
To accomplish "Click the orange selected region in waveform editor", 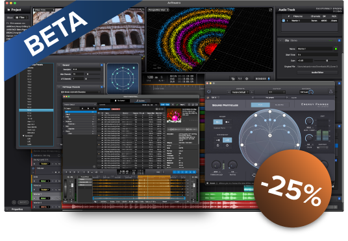I will tap(154, 186).
